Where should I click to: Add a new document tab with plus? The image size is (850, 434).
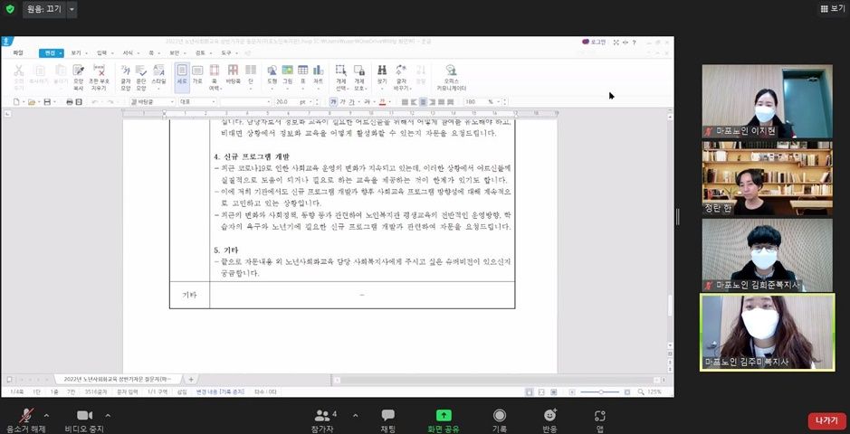(191, 380)
